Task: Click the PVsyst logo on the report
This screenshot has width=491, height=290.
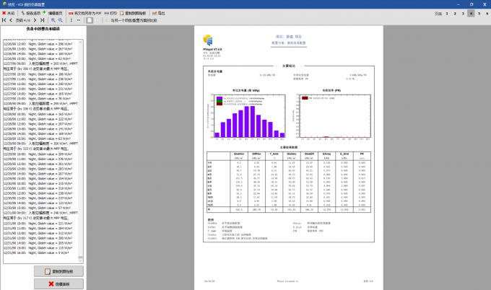Action: coord(208,40)
